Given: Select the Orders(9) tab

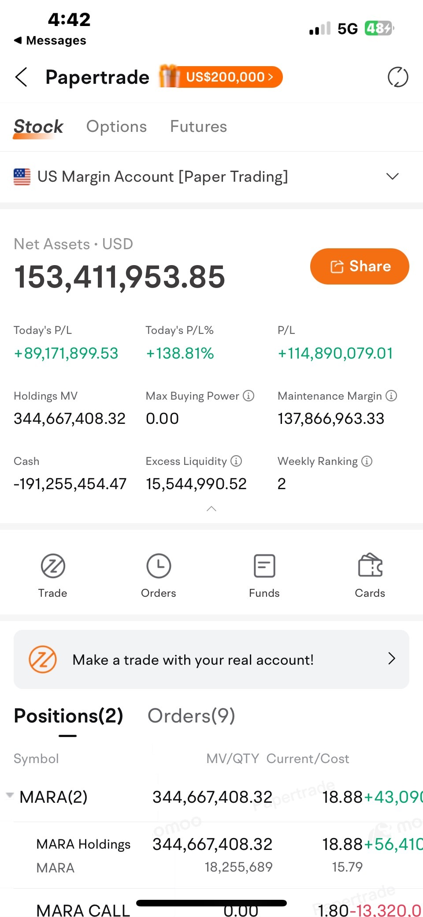Looking at the screenshot, I should (191, 715).
